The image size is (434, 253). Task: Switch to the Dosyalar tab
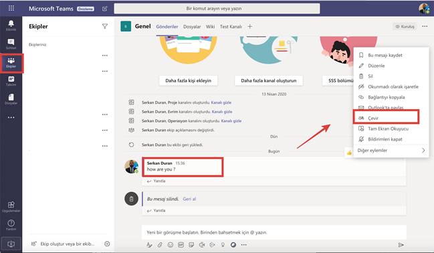tap(192, 27)
